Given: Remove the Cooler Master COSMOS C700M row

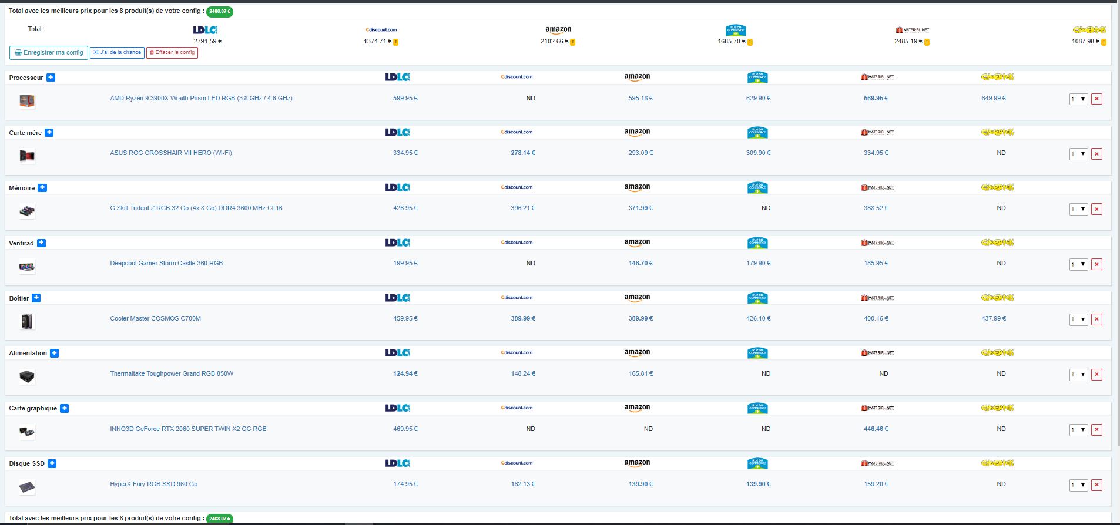Looking at the screenshot, I should tap(1096, 319).
